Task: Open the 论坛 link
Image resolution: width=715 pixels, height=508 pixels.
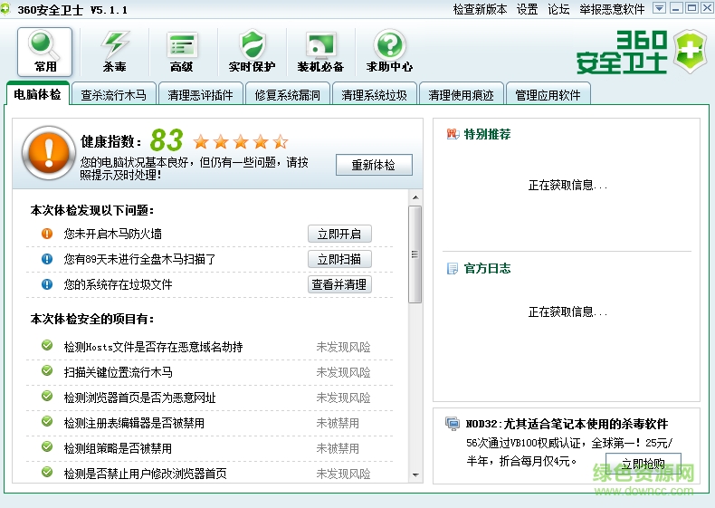Action: tap(558, 9)
